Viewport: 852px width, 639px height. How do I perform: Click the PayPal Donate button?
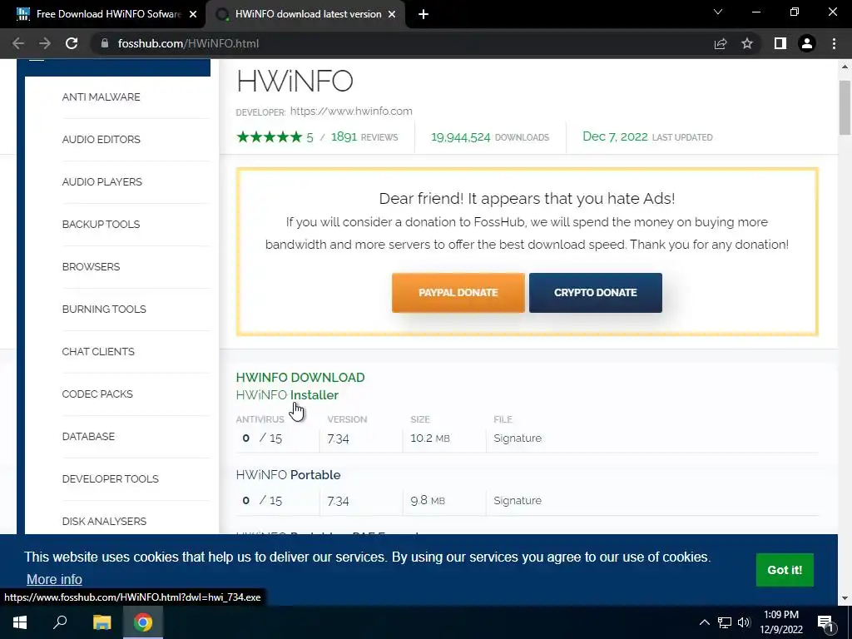point(458,293)
